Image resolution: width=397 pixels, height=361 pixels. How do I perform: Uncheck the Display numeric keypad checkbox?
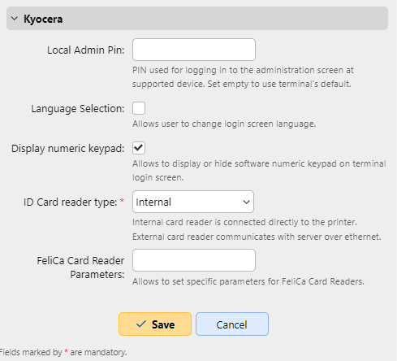click(x=139, y=148)
